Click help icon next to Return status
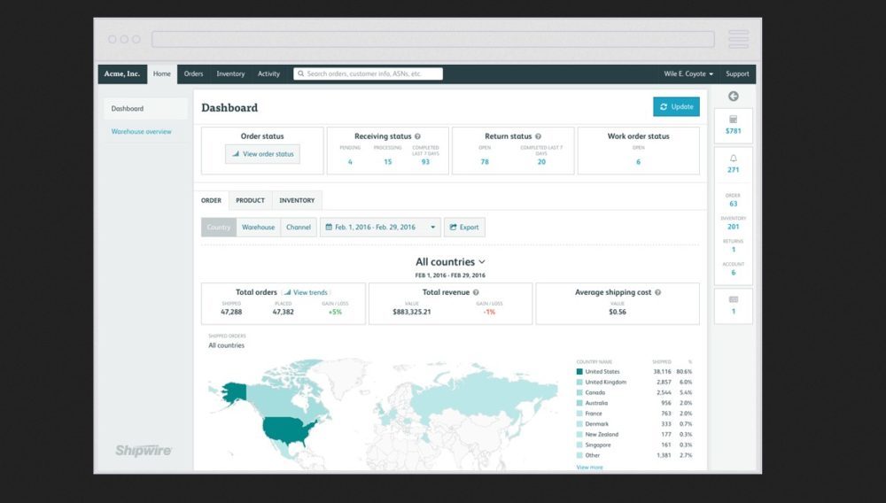Image resolution: width=886 pixels, height=503 pixels. point(538,136)
